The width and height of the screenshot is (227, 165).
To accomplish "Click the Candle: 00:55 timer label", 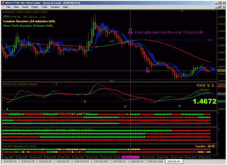I will 205,146.
